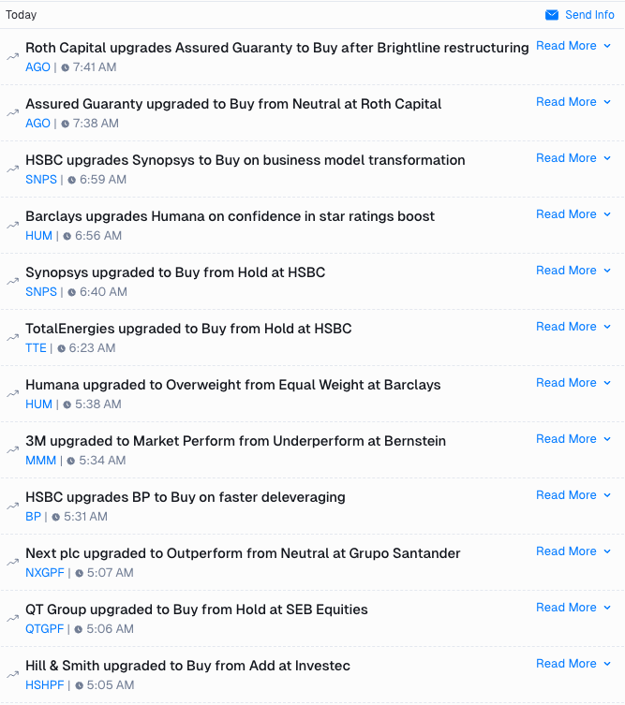Expand Read More for Synopsys upgraded to Buy
625x705 pixels.
[x=573, y=271]
